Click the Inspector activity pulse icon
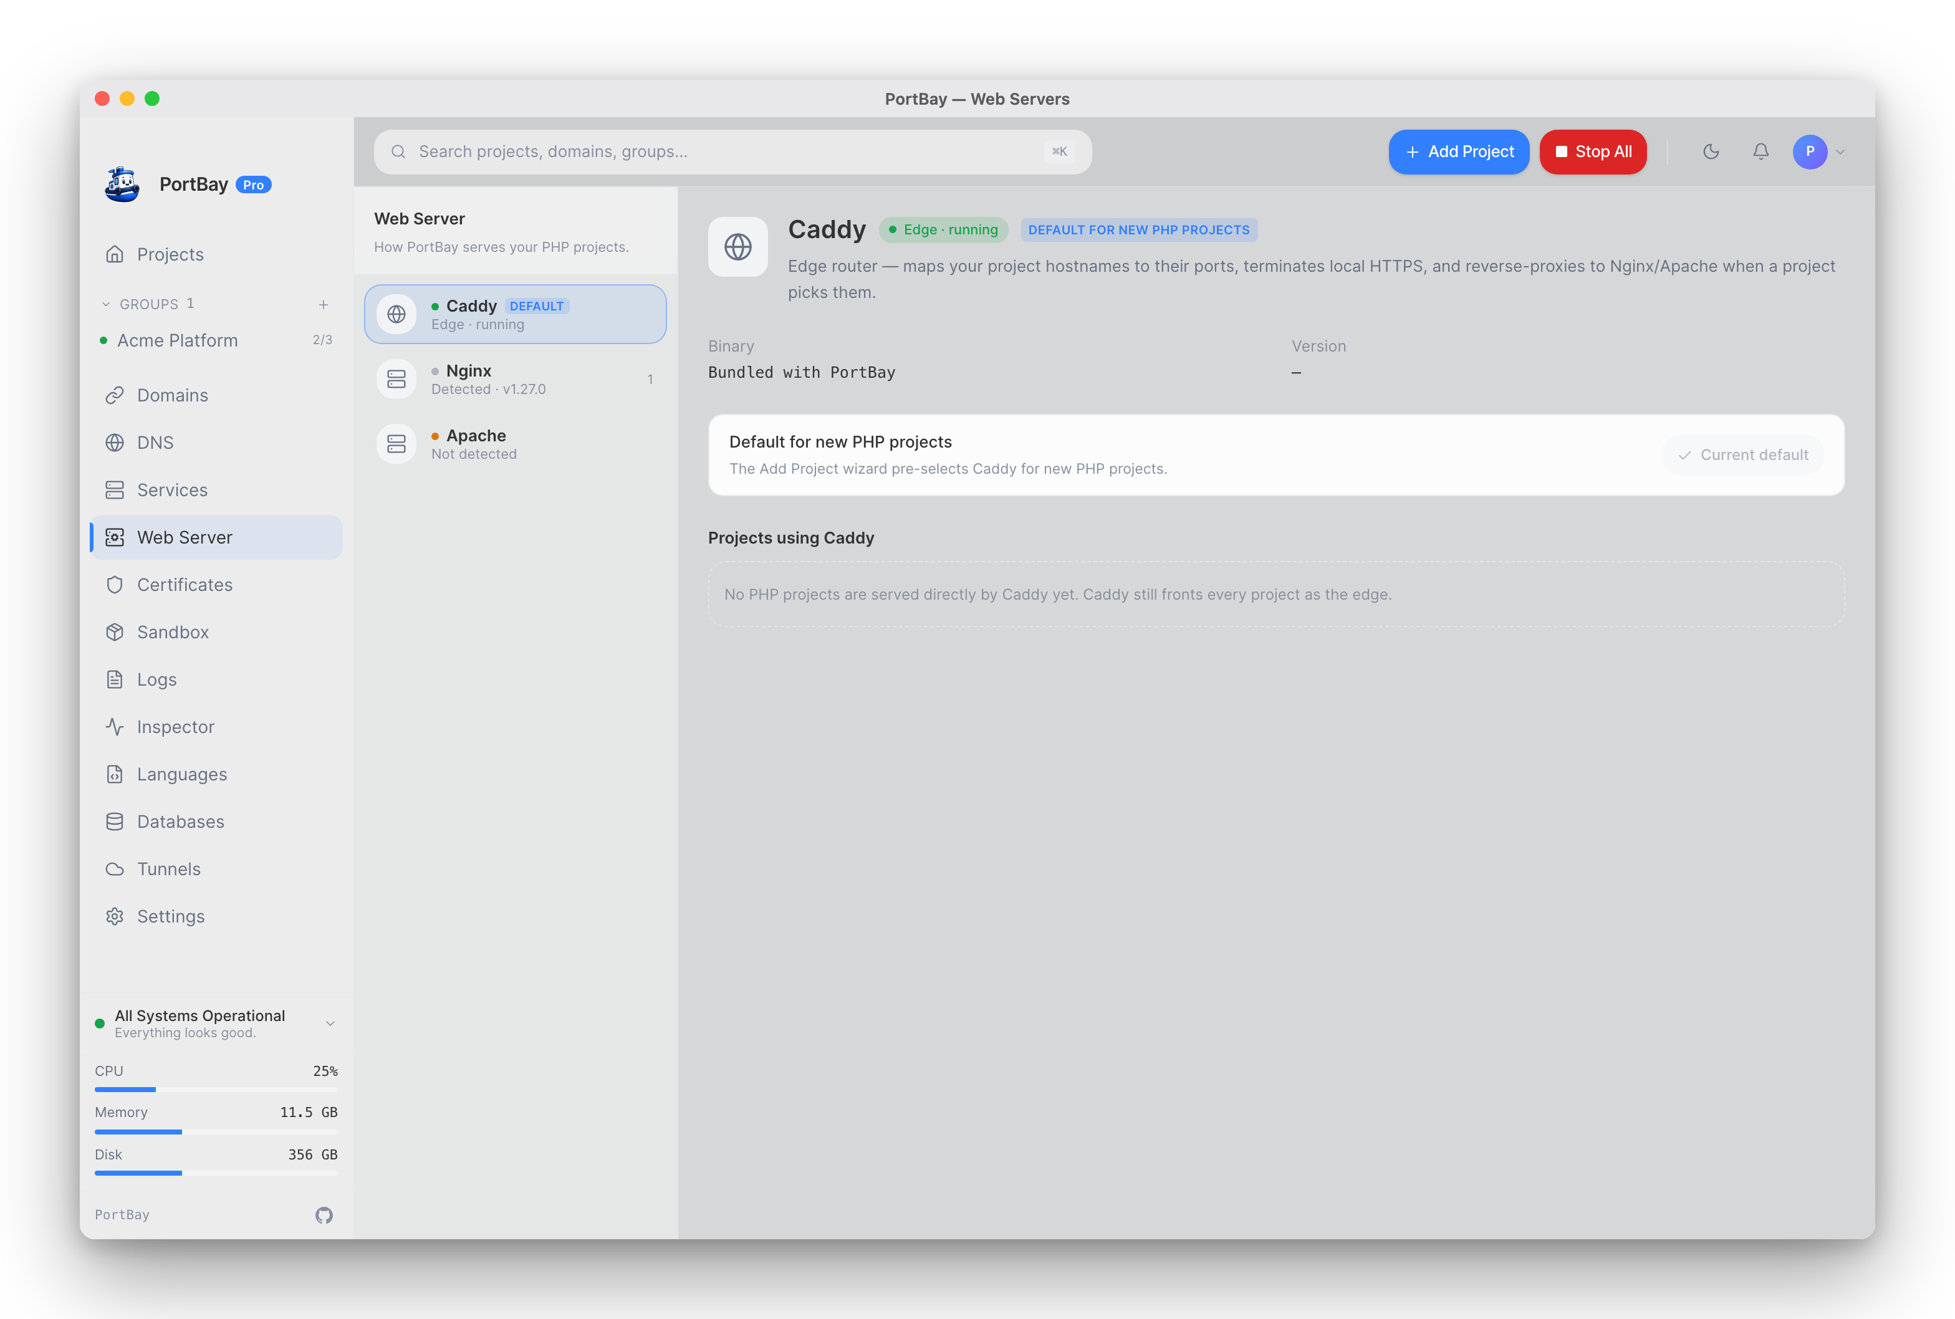The image size is (1955, 1319). coord(115,727)
